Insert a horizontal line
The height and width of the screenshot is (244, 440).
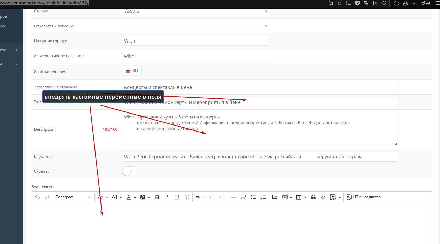[x=234, y=197]
